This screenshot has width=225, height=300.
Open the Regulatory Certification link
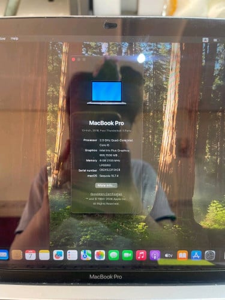coord(106,194)
